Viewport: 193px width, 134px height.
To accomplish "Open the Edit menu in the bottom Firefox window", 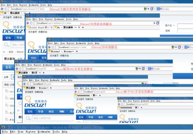I will click(13, 131).
